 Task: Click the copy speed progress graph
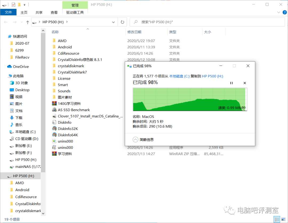coord(190,99)
